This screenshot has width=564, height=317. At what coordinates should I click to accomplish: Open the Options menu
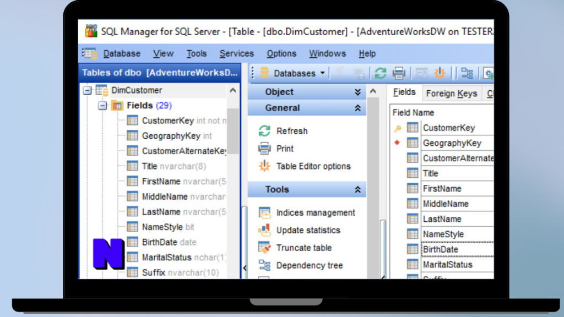[281, 53]
